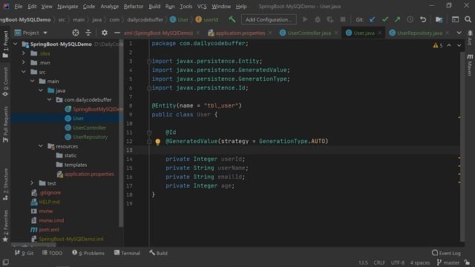Expand the .idea folder
Screen dimensions: 475x267
coord(24,53)
